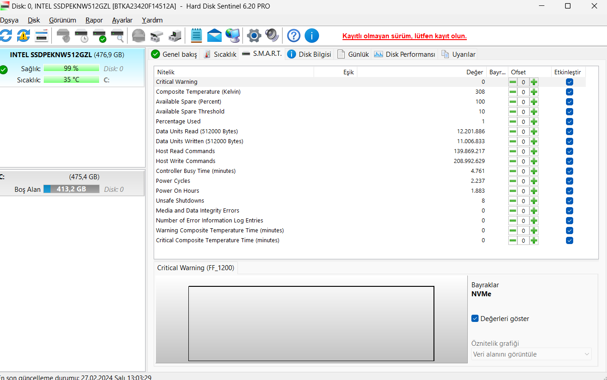Click offset field for Number of Error Information Log Entries
The width and height of the screenshot is (607, 380).
click(x=523, y=221)
